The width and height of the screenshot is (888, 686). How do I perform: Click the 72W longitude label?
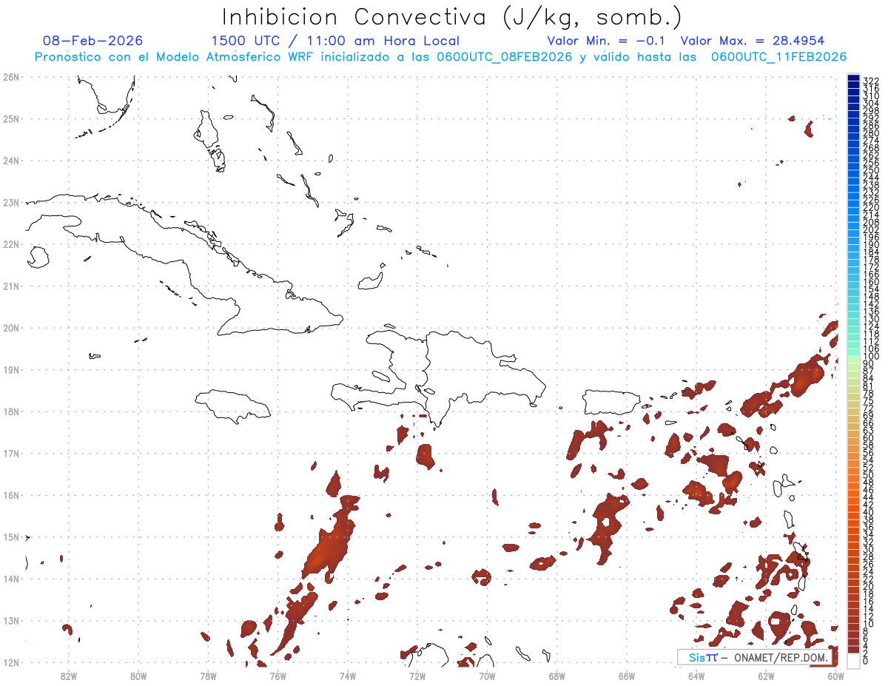pyautogui.click(x=417, y=676)
